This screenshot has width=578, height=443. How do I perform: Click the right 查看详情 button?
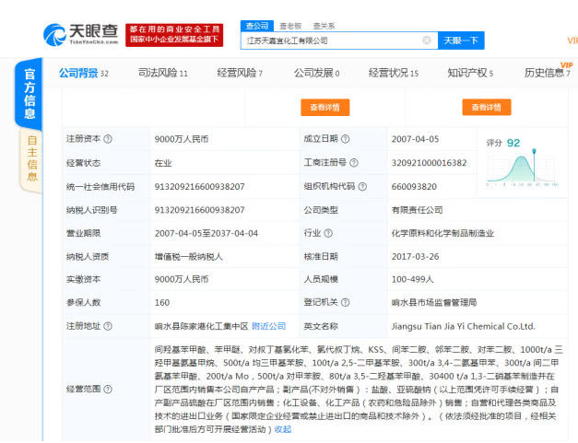pos(487,107)
